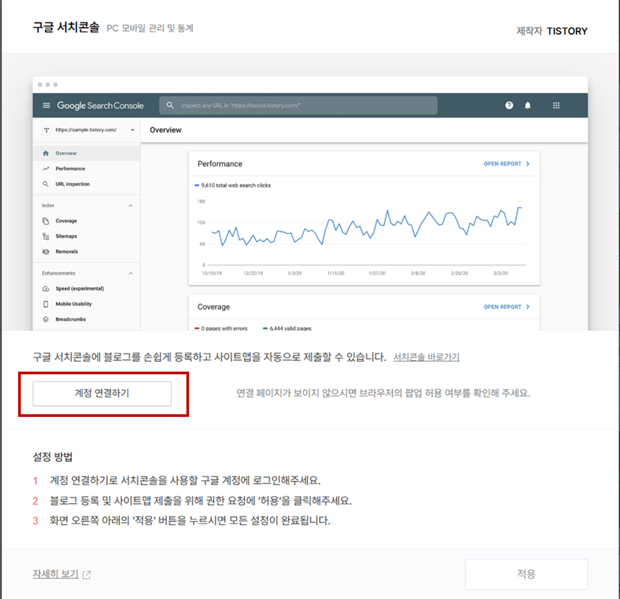Open the 자세히 보기 link

point(55,574)
